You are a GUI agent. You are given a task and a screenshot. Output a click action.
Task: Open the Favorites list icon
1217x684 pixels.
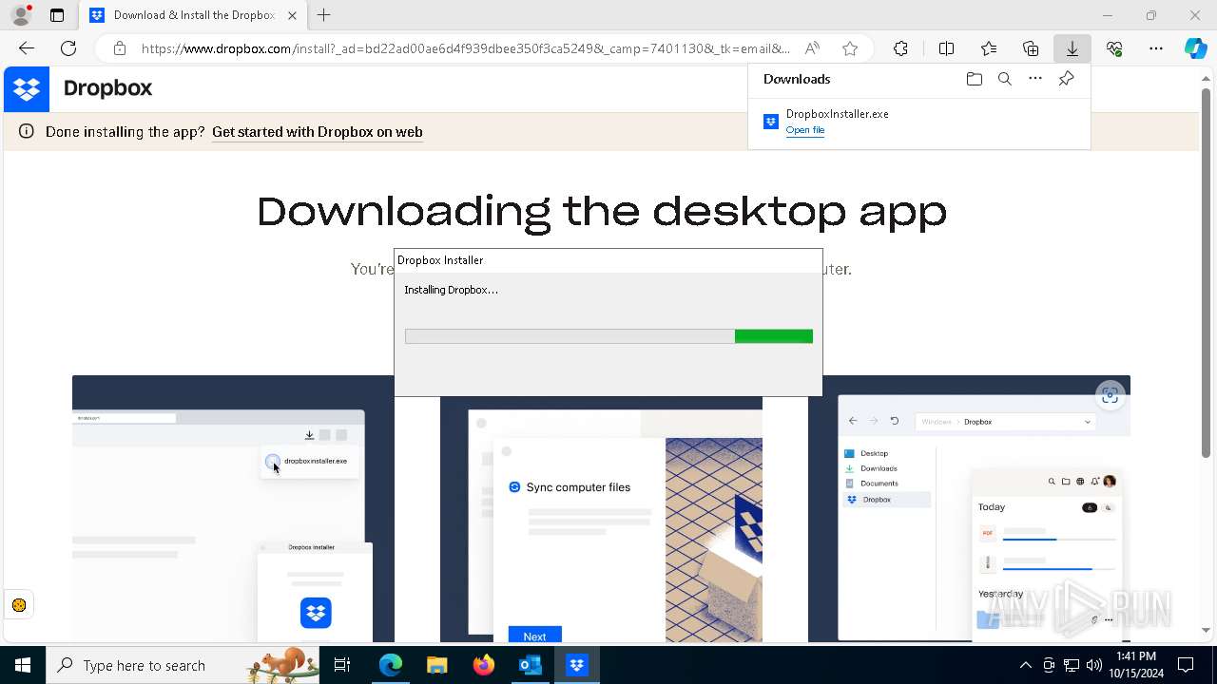tap(989, 48)
